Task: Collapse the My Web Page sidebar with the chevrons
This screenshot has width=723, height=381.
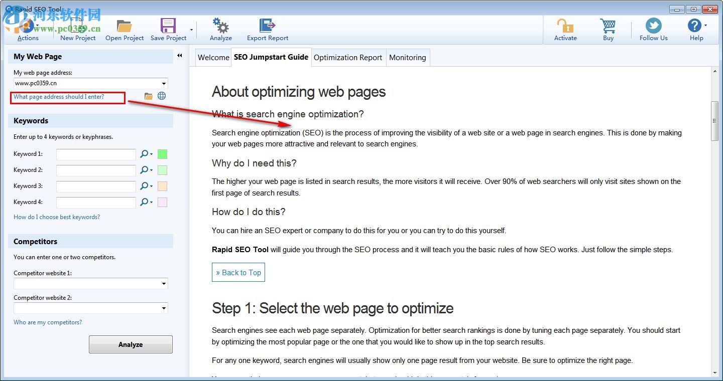Action: tap(180, 56)
